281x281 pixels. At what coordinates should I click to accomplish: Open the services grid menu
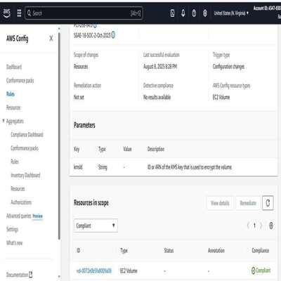[x=20, y=13]
